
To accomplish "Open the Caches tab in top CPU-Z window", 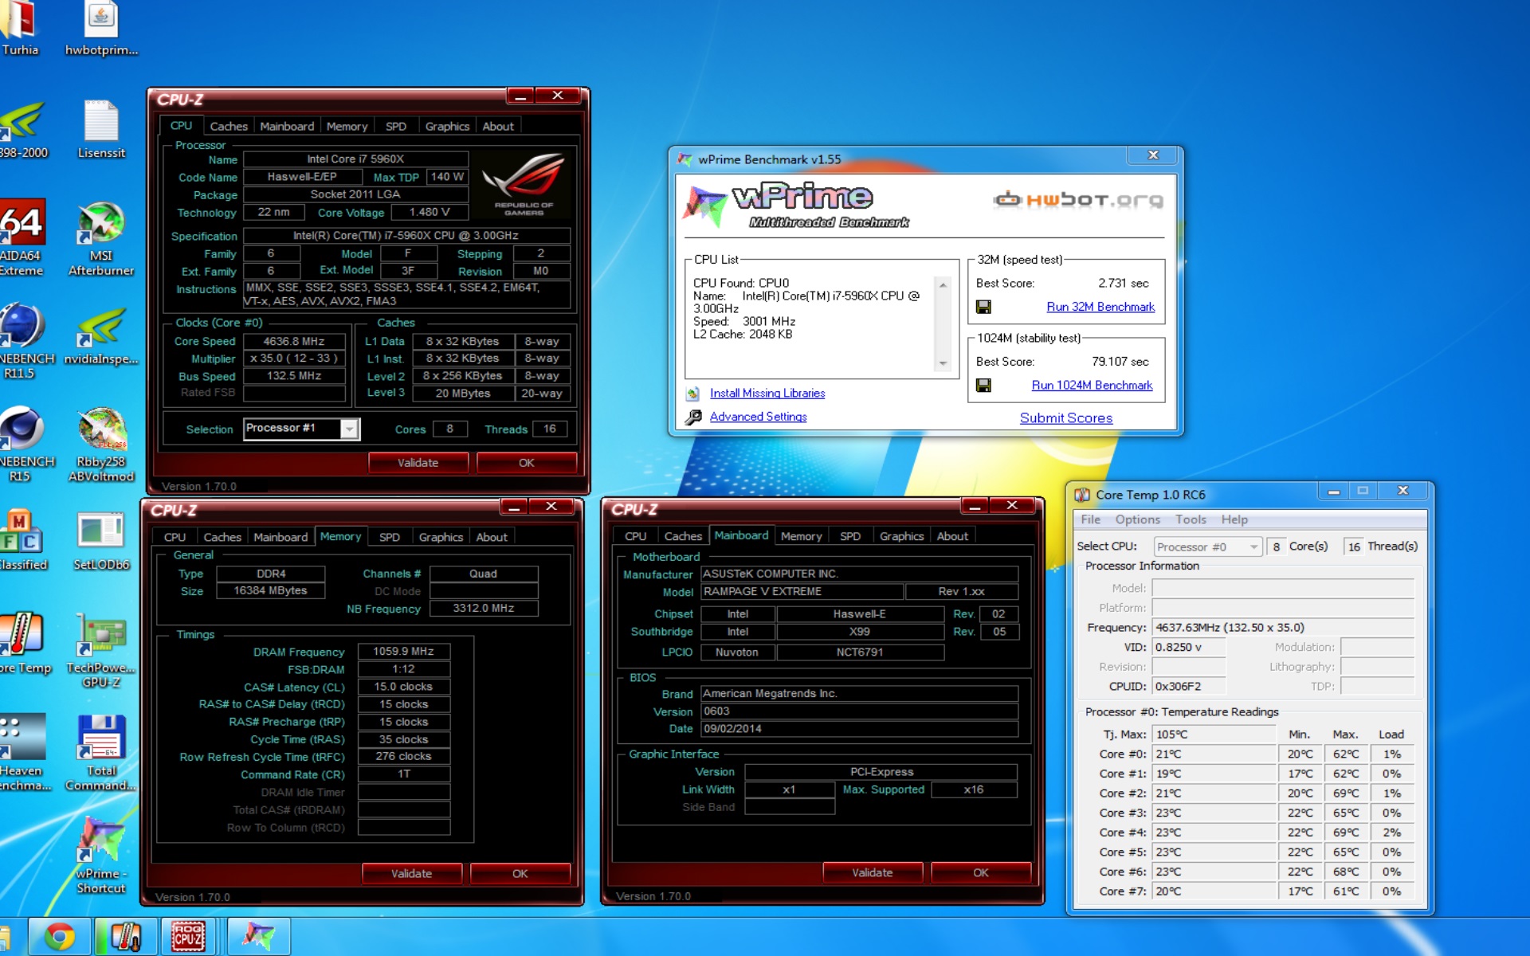I will click(x=229, y=126).
